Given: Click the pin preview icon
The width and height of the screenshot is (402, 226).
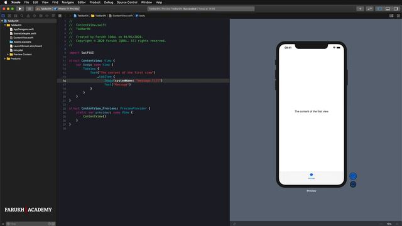Looking at the screenshot, I should pyautogui.click(x=234, y=223).
